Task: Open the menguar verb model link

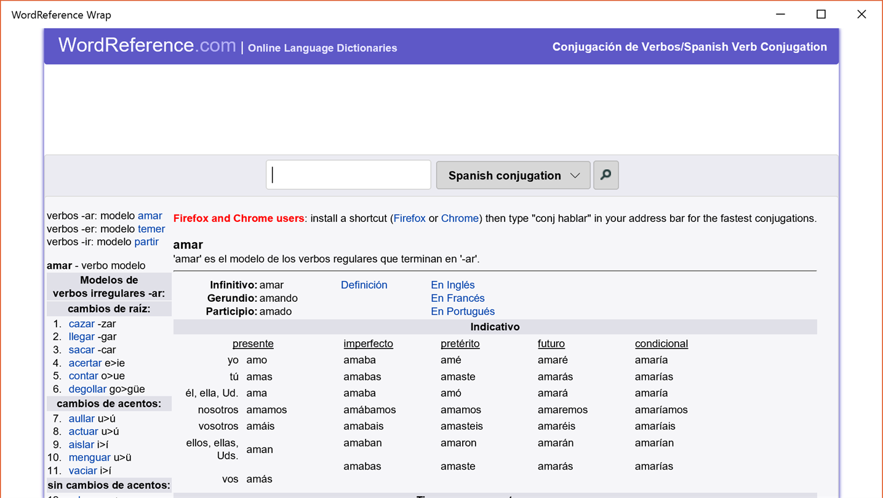Action: [x=89, y=457]
